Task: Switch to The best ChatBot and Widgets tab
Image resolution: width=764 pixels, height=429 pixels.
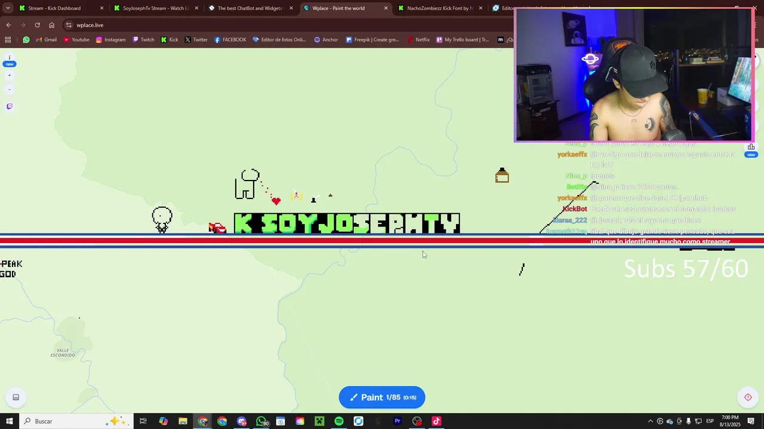Action: 249,8
